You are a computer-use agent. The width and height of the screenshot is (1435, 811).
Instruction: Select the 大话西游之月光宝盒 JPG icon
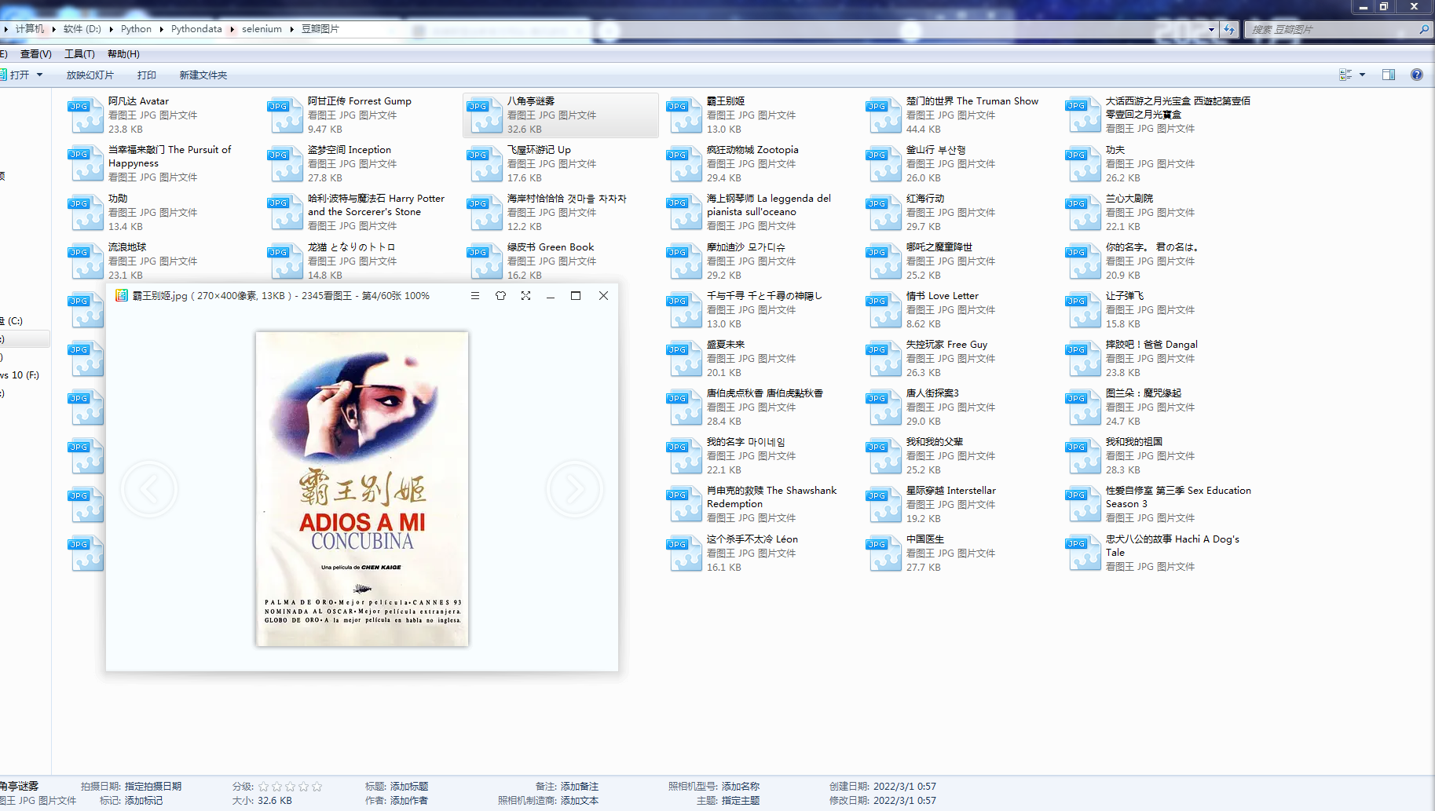1083,115
